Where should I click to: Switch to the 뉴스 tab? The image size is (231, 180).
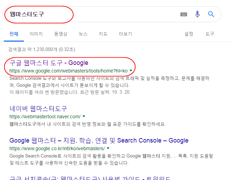(x=83, y=34)
